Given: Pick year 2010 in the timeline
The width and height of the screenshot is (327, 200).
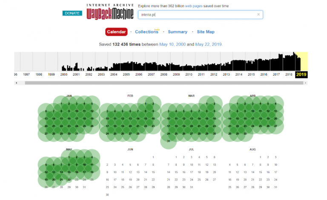Looking at the screenshot, I should click(189, 74).
